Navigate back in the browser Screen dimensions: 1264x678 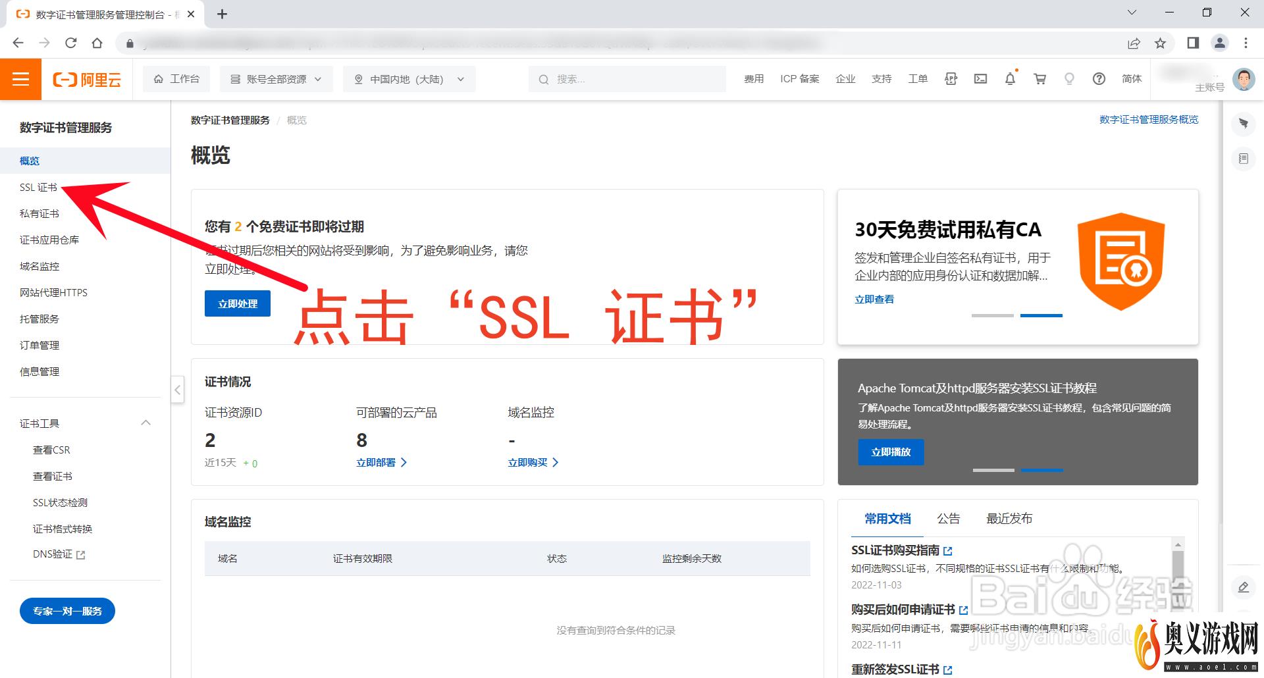point(18,43)
